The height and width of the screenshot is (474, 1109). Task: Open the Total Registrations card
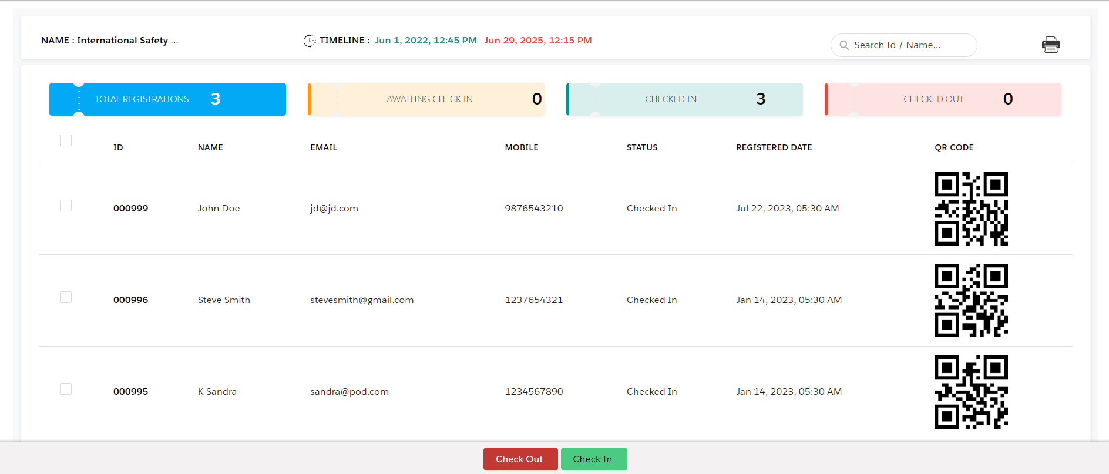point(167,99)
